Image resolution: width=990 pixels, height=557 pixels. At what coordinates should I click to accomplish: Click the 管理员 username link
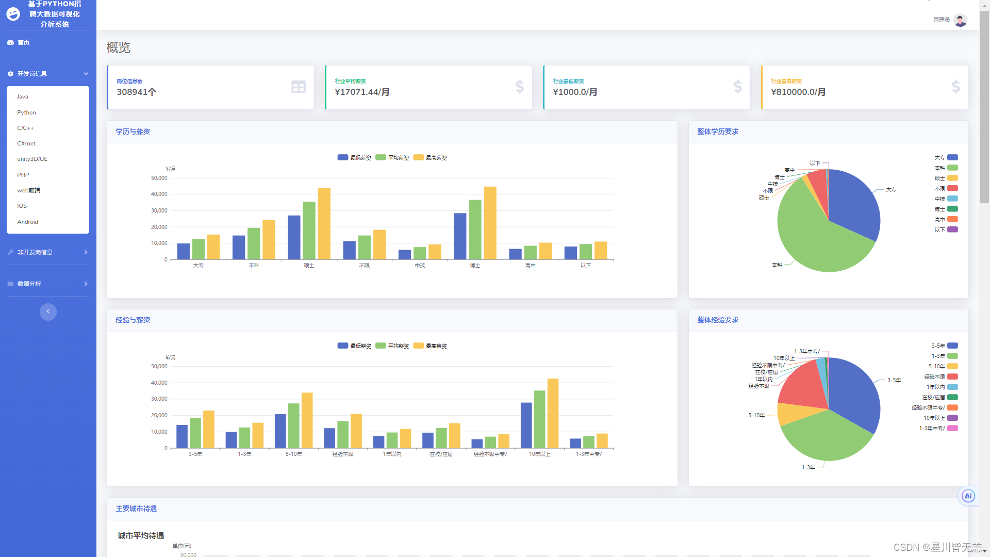coord(941,20)
